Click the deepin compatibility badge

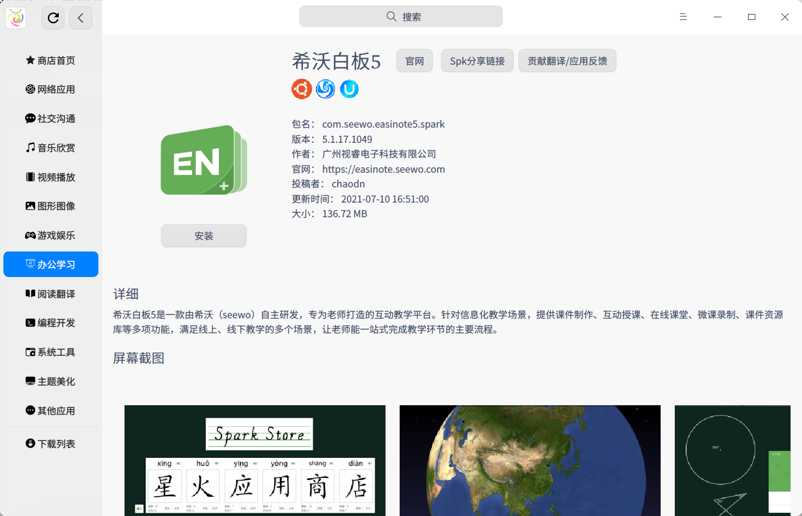click(x=326, y=89)
